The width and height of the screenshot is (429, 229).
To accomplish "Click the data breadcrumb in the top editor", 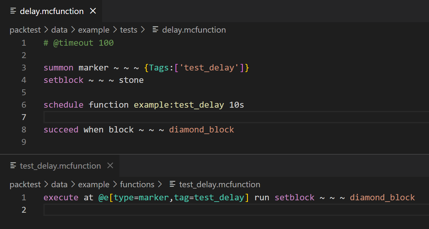I will (x=59, y=30).
